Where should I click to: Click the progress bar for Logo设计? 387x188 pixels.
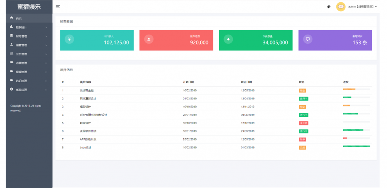point(356,146)
